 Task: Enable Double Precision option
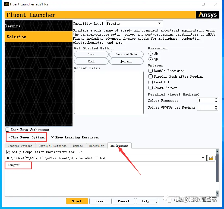pos(150,71)
